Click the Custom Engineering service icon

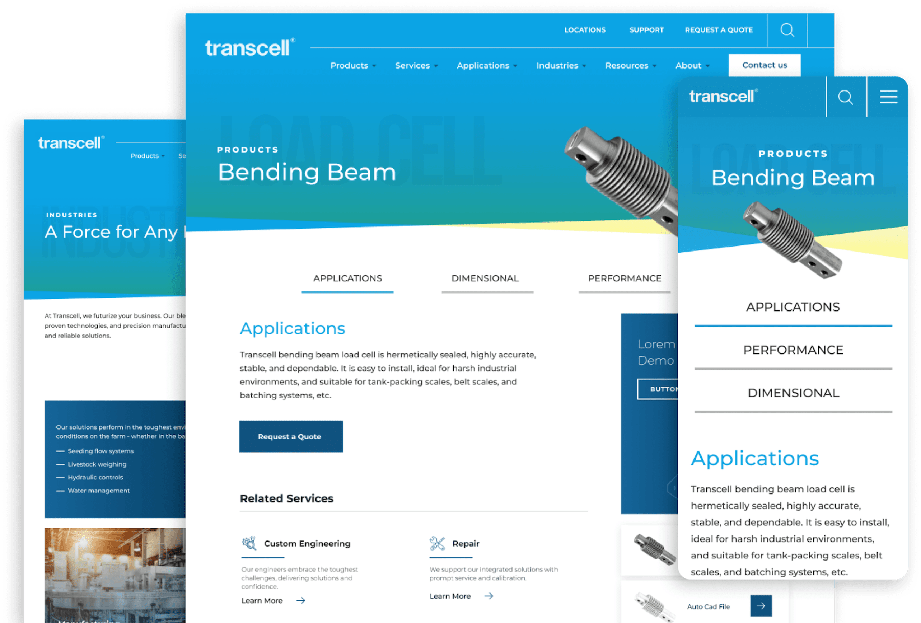(249, 543)
